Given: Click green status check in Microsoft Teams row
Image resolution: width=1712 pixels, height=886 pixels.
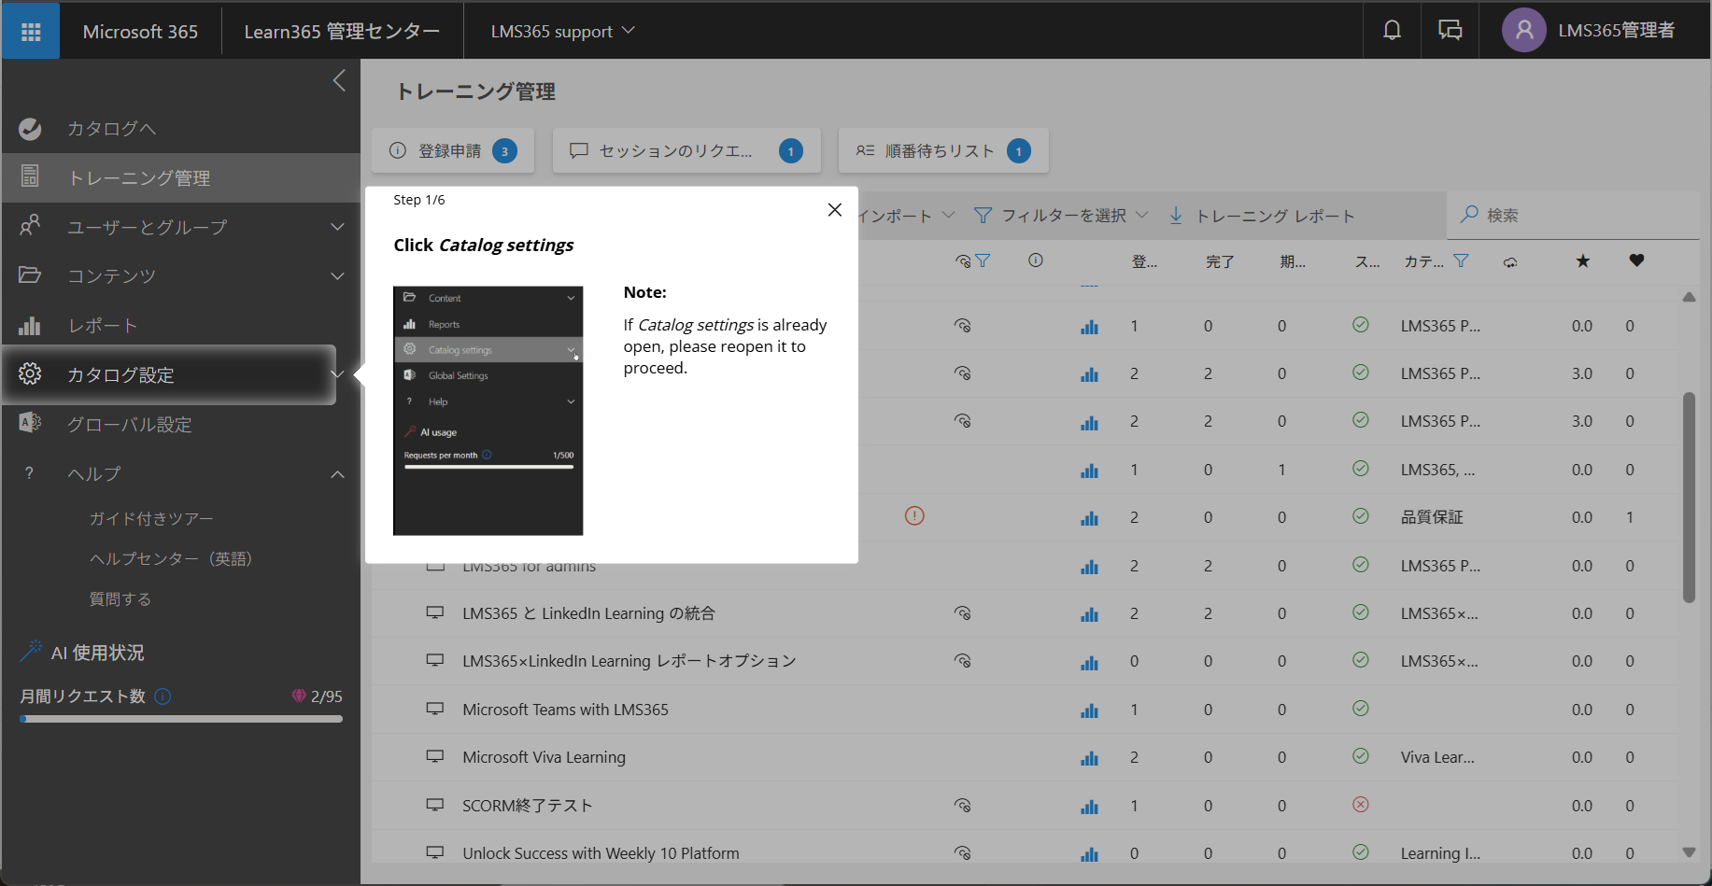Looking at the screenshot, I should tap(1361, 708).
